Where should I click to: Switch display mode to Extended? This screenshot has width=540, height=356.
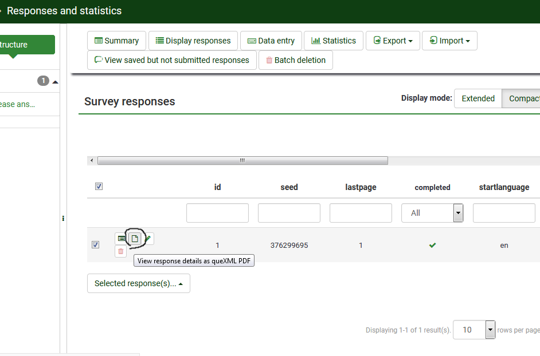(x=478, y=98)
